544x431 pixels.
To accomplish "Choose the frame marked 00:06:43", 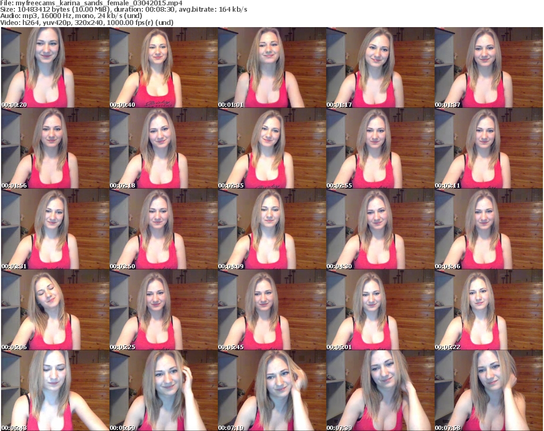I will pos(55,391).
